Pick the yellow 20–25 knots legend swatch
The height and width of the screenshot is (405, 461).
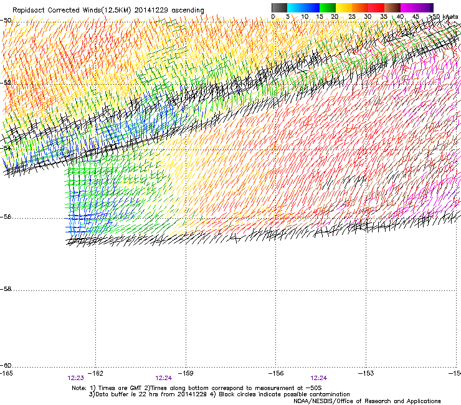[x=344, y=7]
